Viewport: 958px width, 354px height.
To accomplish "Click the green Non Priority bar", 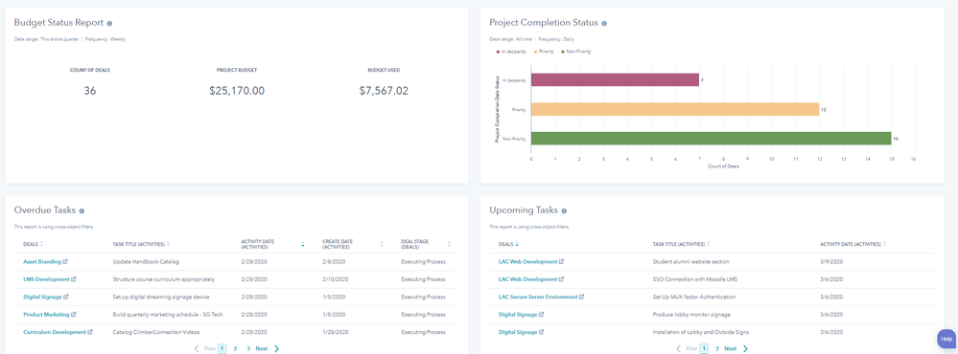I will click(712, 139).
